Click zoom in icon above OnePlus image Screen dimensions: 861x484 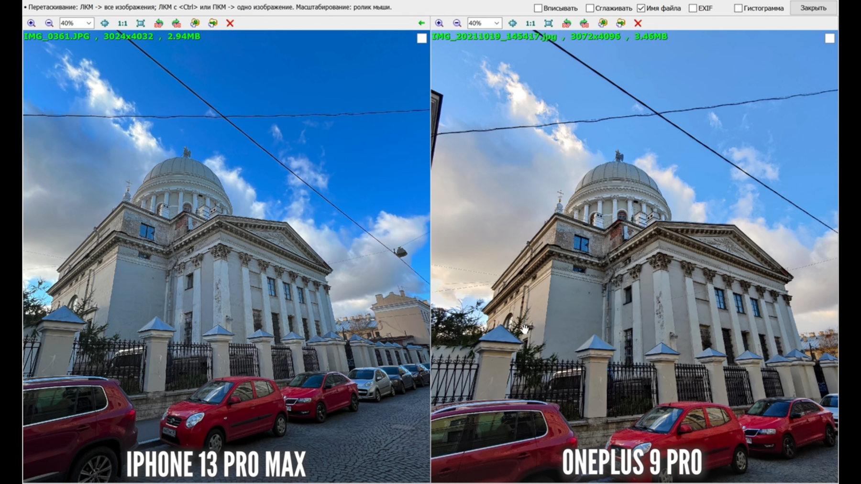click(x=439, y=23)
